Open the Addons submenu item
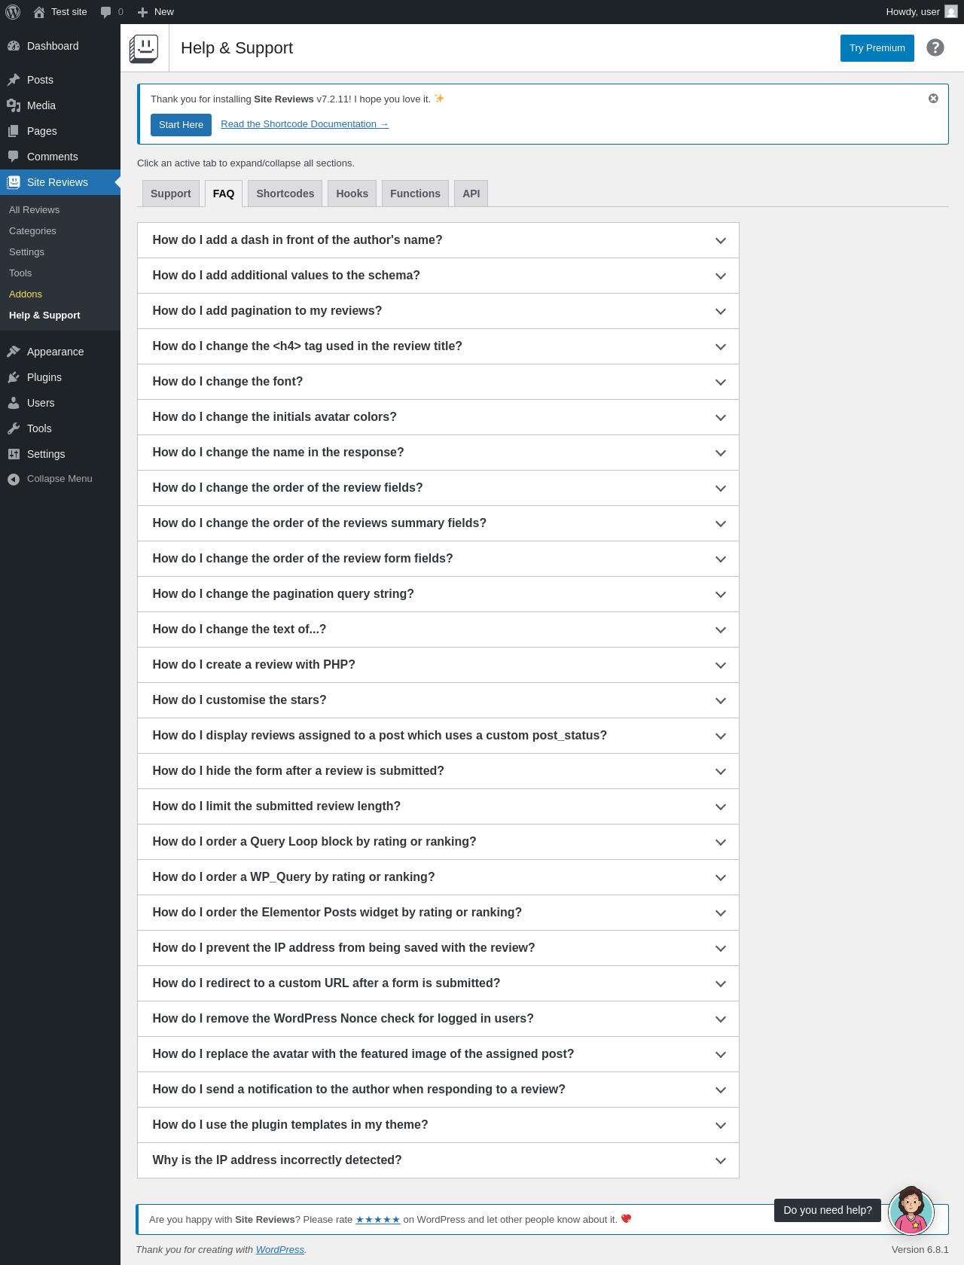This screenshot has height=1265, width=964. coord(60,294)
